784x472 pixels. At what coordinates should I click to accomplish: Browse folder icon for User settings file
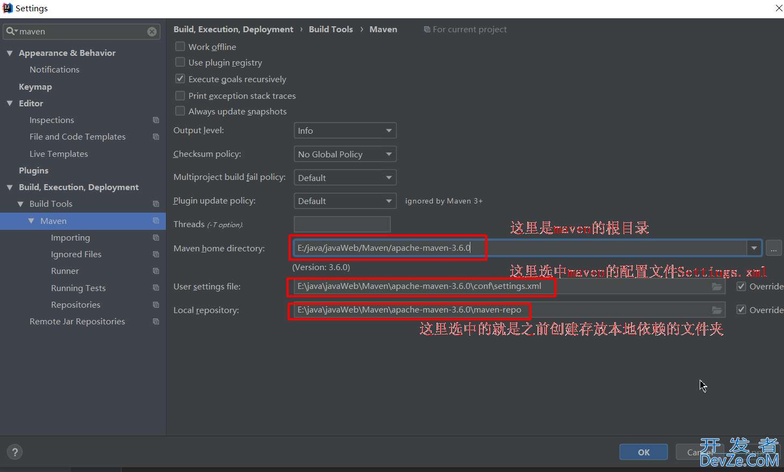pyautogui.click(x=717, y=287)
